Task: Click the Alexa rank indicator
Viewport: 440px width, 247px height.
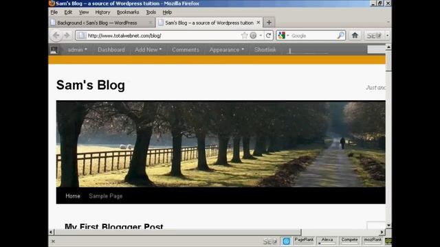Action: pos(327,241)
